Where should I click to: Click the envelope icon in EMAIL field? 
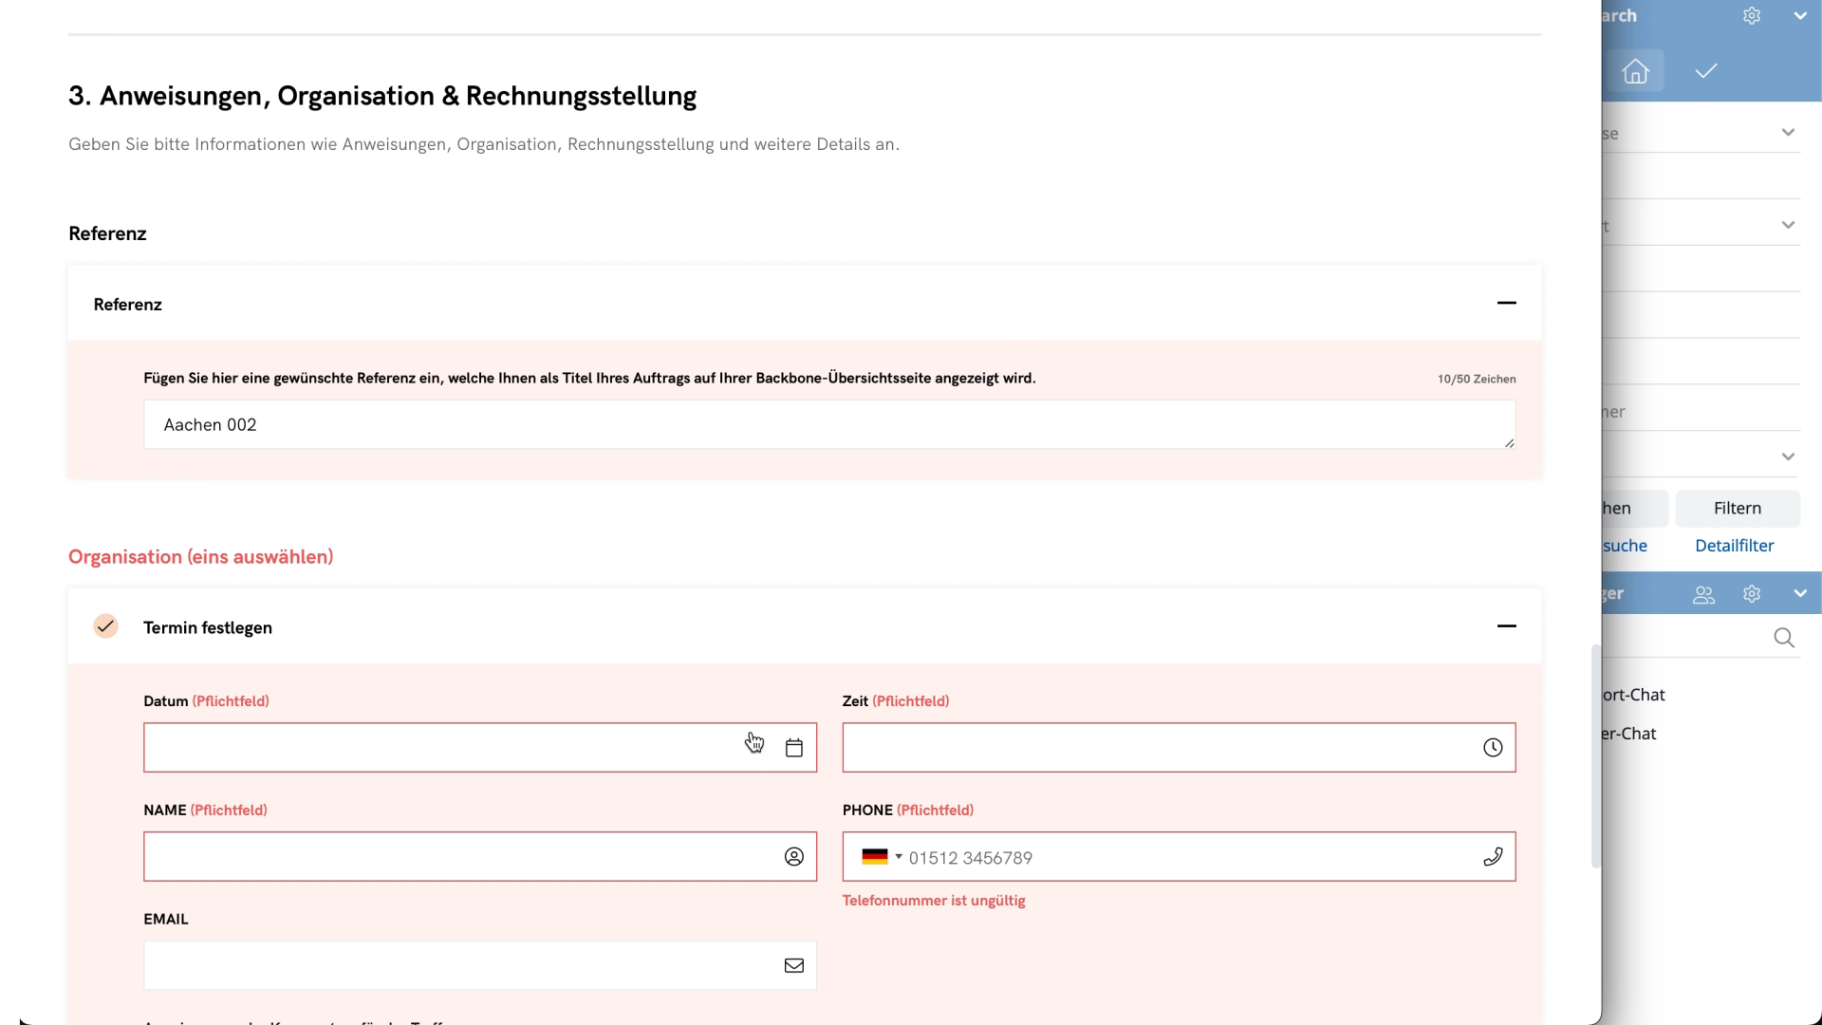(794, 965)
